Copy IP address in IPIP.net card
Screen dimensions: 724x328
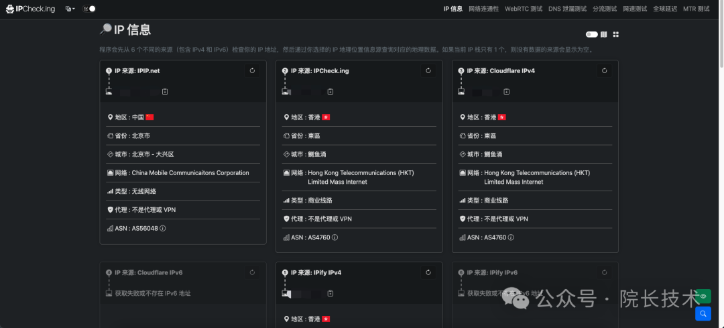pos(166,91)
